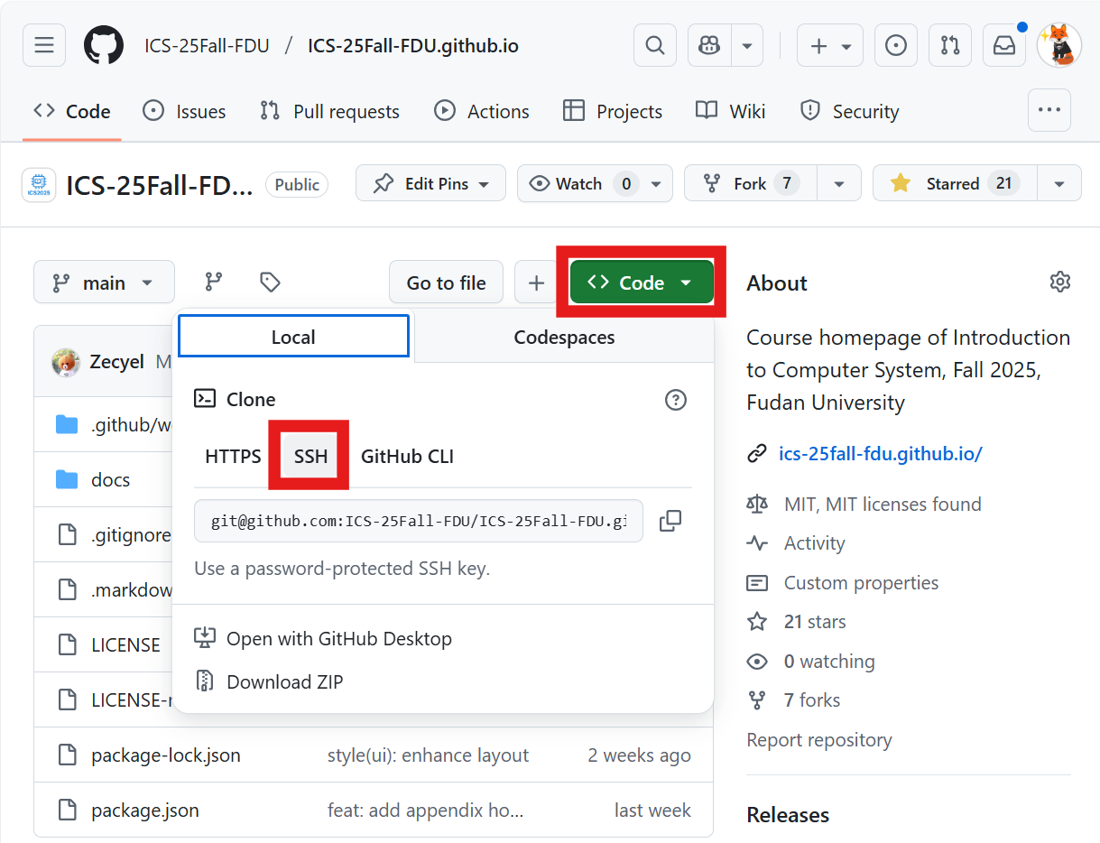The width and height of the screenshot is (1100, 843).
Task: Select the HTTPS clone option
Action: coord(233,457)
